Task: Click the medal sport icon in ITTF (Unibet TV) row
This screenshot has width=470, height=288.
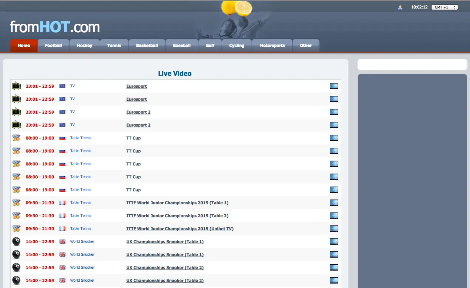Action: click(16, 229)
